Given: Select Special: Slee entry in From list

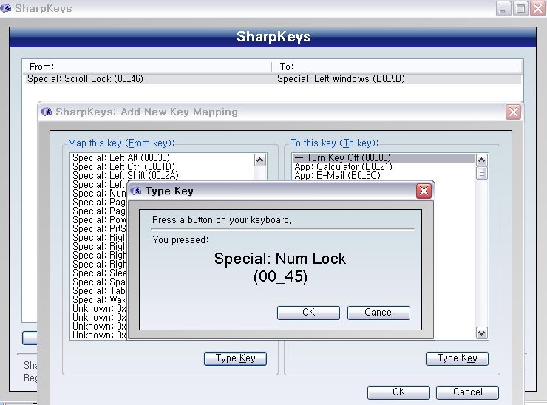Looking at the screenshot, I should tap(99, 273).
